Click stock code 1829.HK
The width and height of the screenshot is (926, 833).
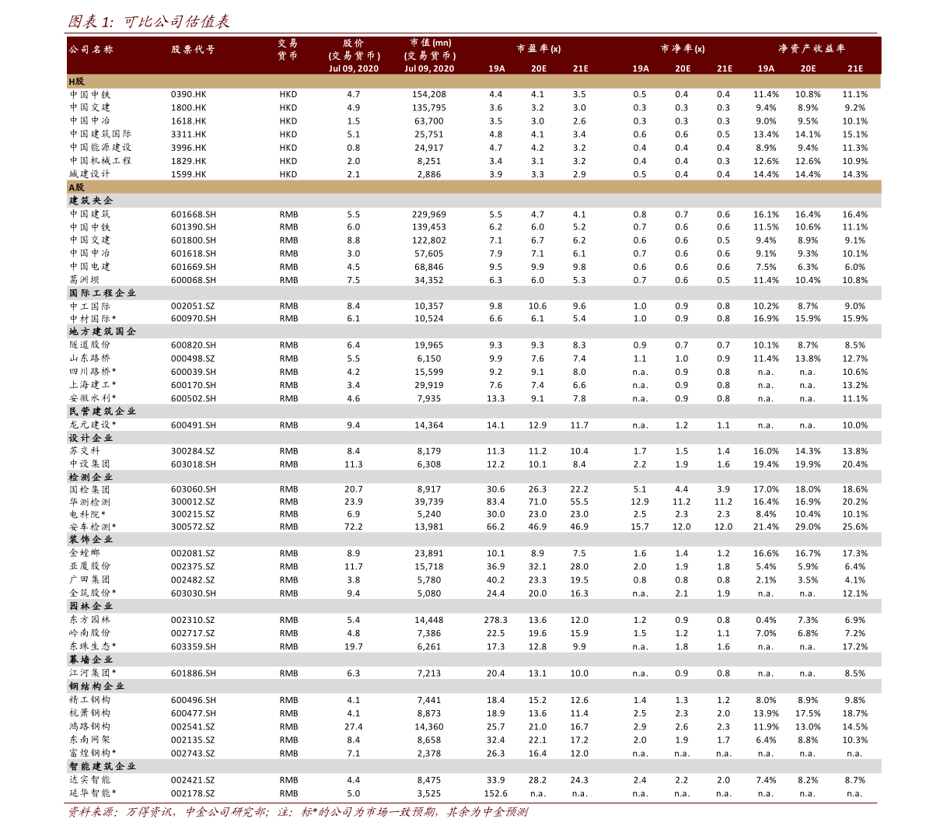[x=188, y=161]
